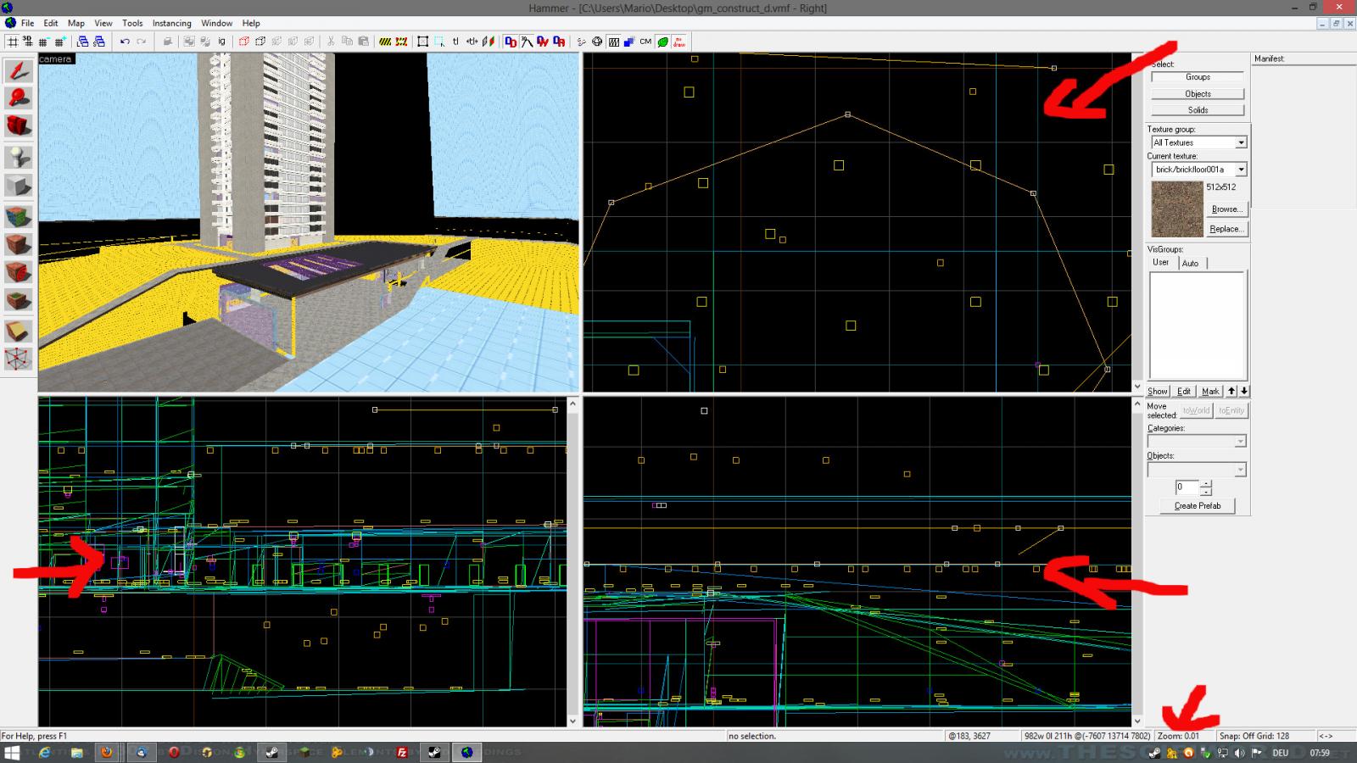Open the Toggle Texture Application tool

tap(19, 216)
